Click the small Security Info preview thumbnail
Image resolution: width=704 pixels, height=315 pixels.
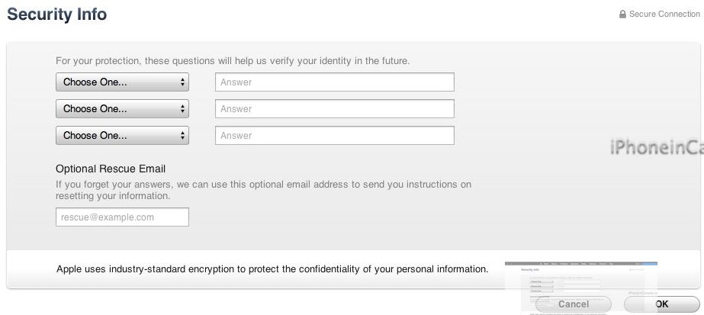coord(581,286)
